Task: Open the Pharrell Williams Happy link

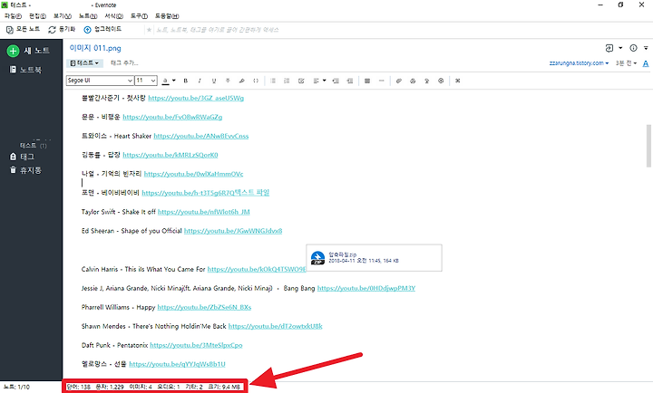Action: 204,307
